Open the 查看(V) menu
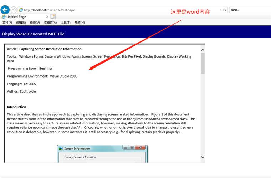This screenshot has height=178, width=271. tap(35, 23)
